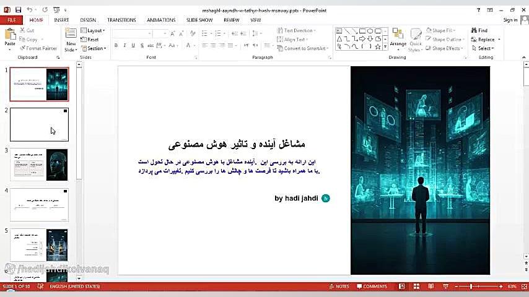
Task: Switch to the DESIGN tab
Action: [88, 20]
